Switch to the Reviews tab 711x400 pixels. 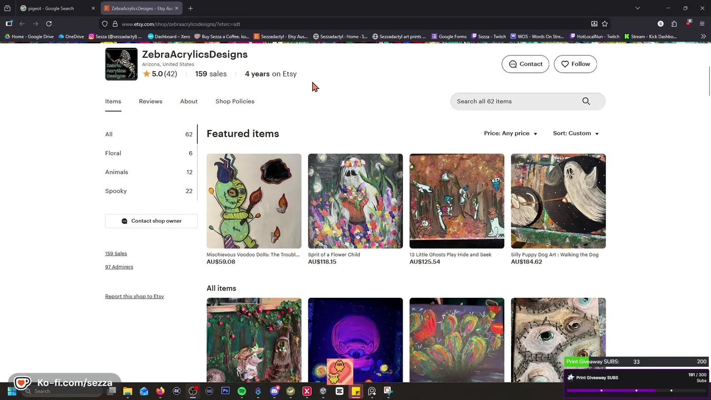point(151,101)
